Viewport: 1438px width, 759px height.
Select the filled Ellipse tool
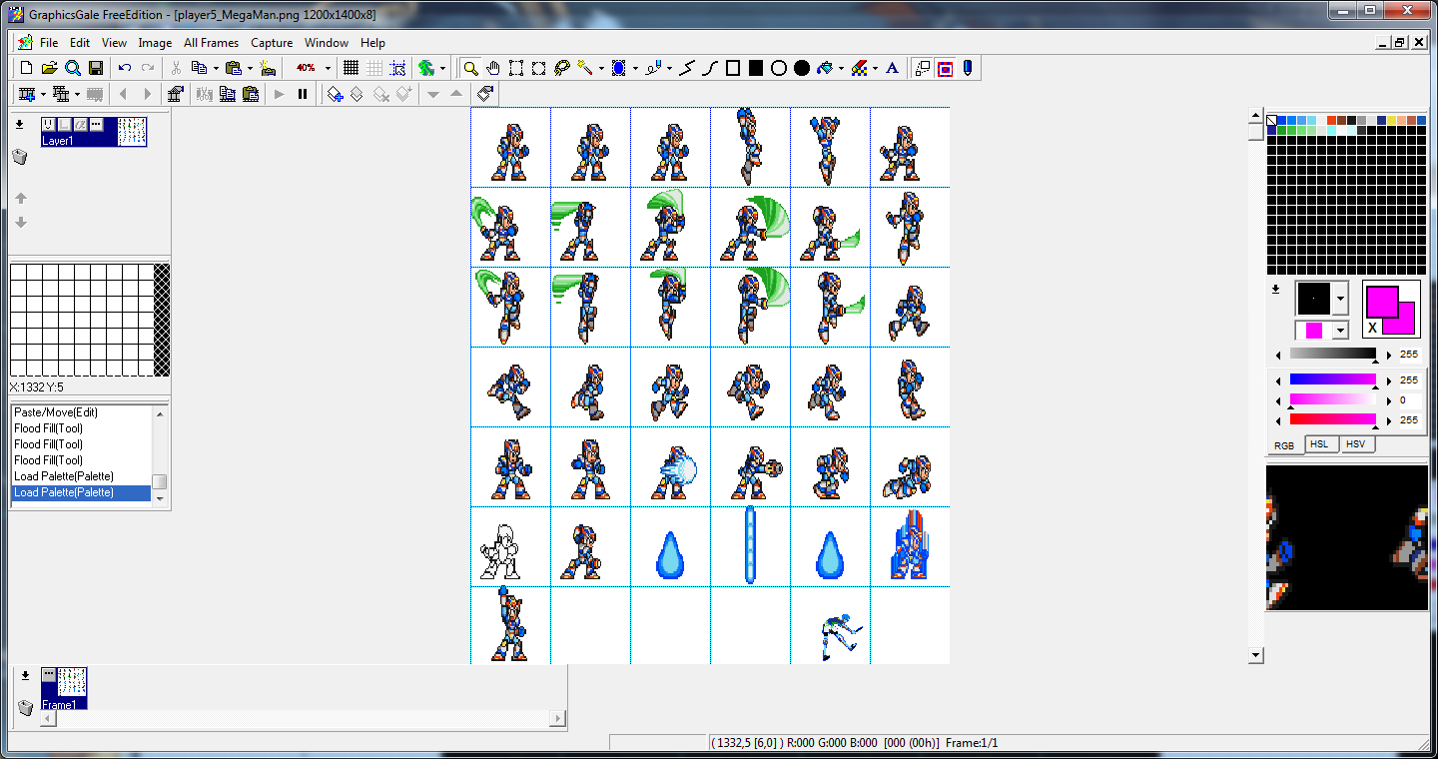[802, 68]
